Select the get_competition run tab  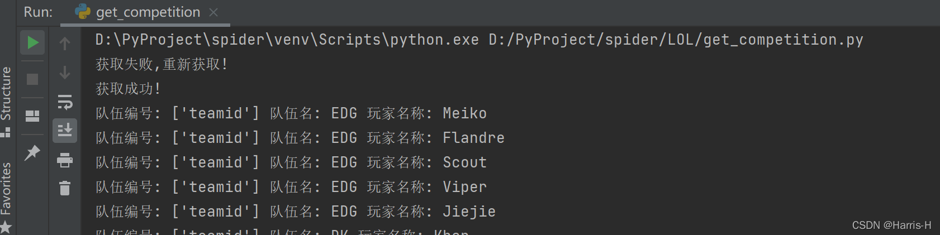coord(145,12)
